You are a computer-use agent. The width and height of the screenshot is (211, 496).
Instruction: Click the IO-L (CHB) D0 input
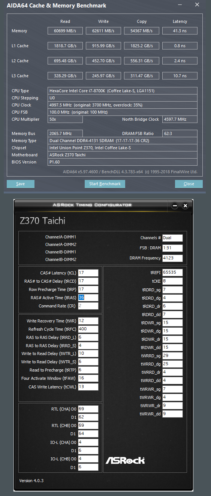tap(88, 459)
